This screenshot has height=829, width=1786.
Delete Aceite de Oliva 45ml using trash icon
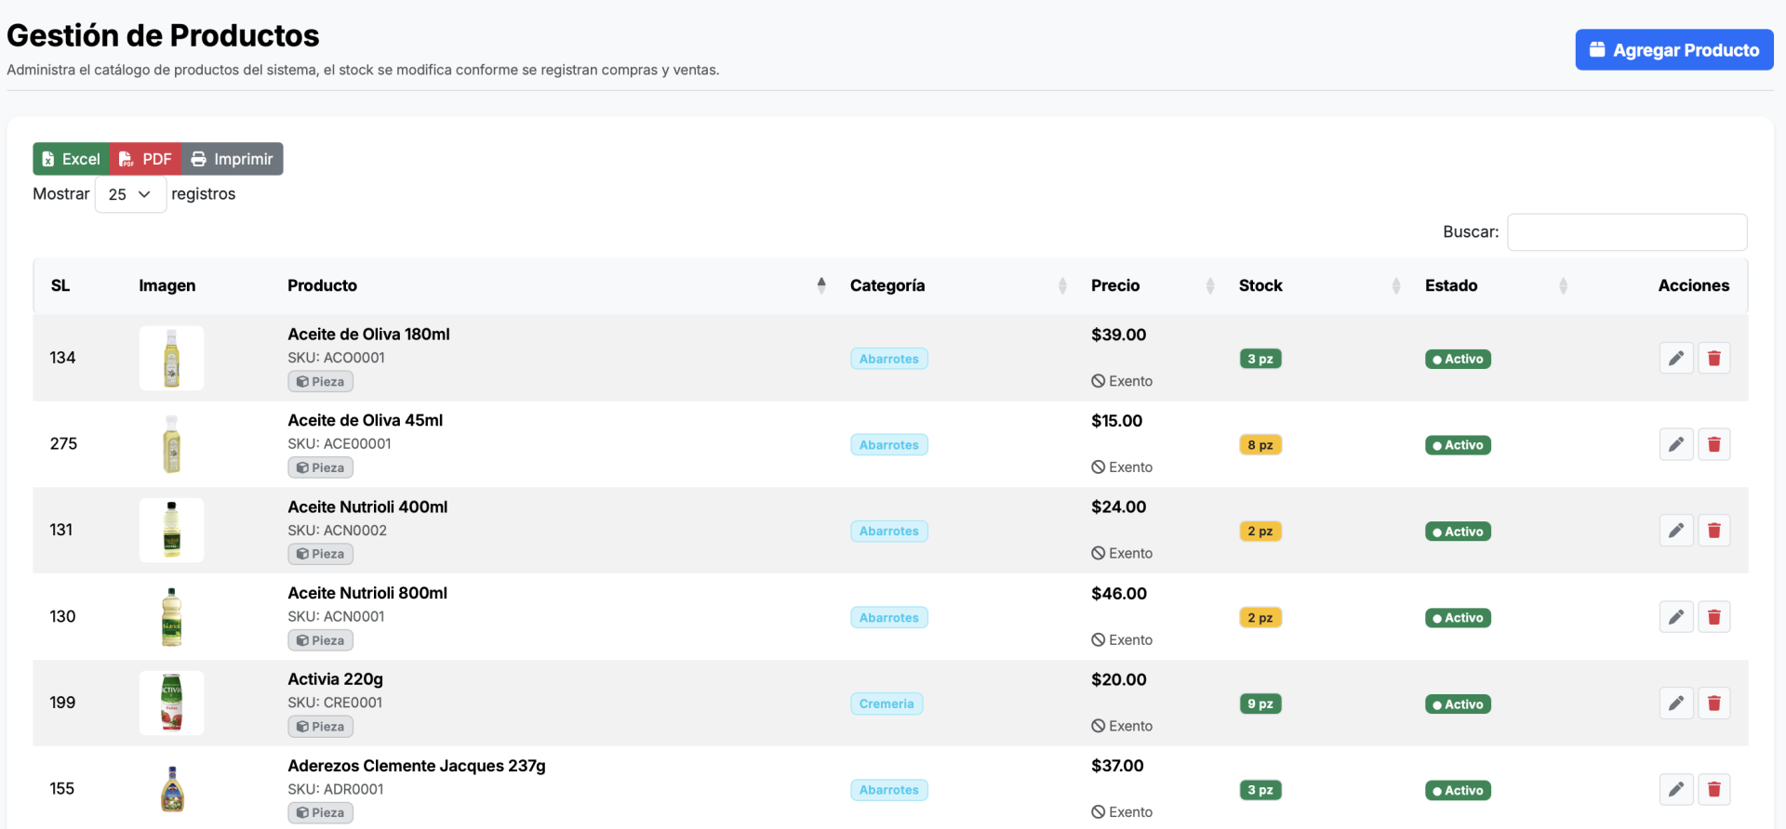coord(1713,445)
